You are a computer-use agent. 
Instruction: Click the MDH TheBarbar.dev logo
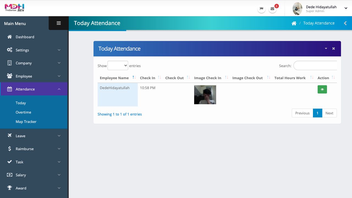[15, 8]
